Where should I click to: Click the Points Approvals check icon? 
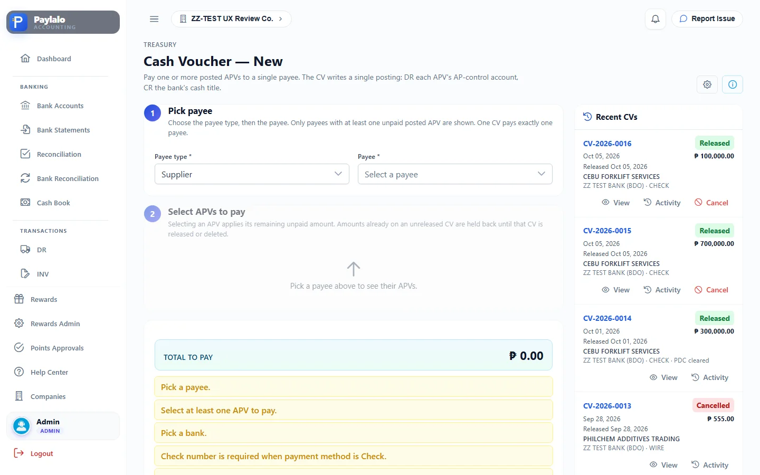pyautogui.click(x=19, y=348)
